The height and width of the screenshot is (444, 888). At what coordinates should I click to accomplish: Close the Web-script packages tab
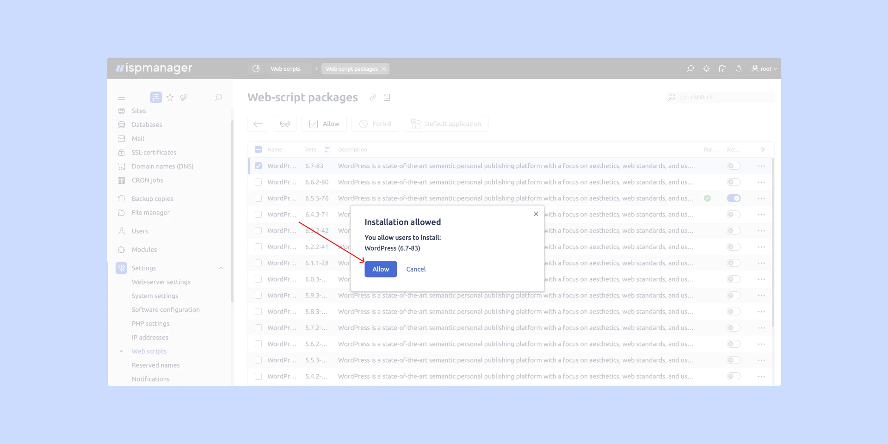click(383, 69)
